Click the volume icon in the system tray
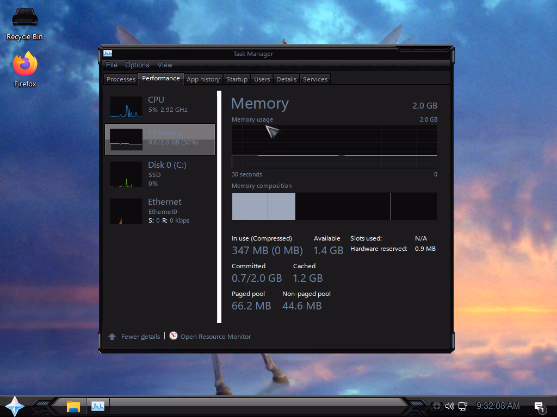The width and height of the screenshot is (557, 417). (449, 406)
